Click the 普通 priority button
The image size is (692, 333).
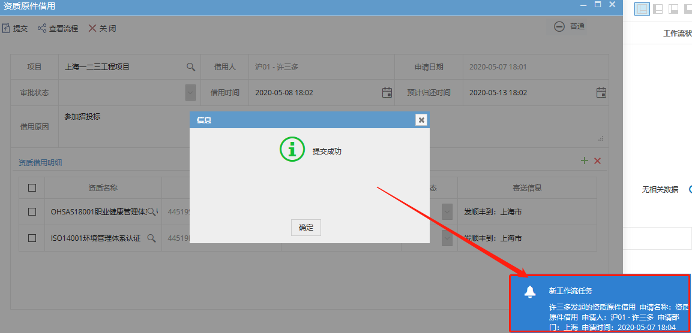pyautogui.click(x=570, y=26)
